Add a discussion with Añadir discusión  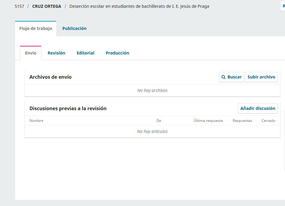point(258,108)
